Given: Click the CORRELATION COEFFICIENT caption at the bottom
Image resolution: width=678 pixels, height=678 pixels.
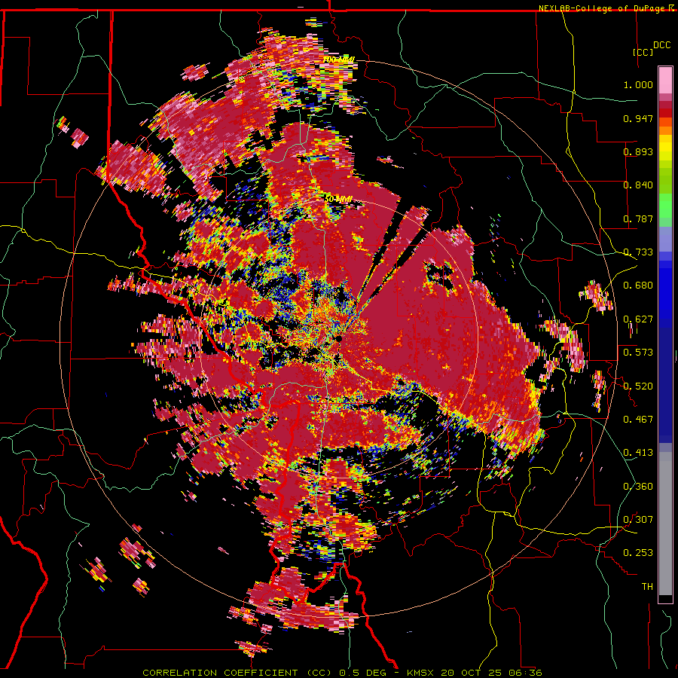Looking at the screenshot, I should pyautogui.click(x=342, y=673).
